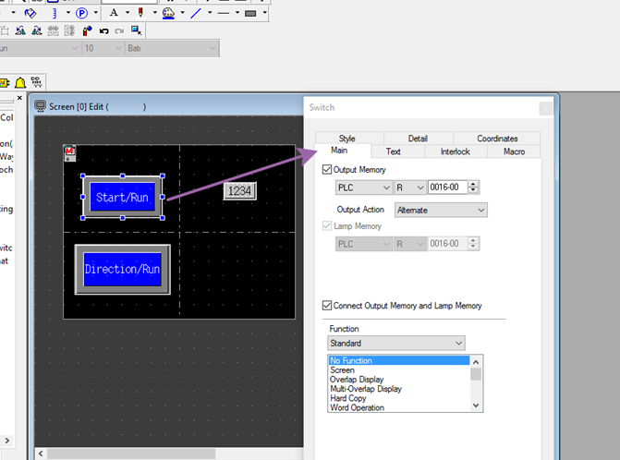Click the red pen color icon
This screenshot has width=620, height=460.
pyautogui.click(x=141, y=13)
